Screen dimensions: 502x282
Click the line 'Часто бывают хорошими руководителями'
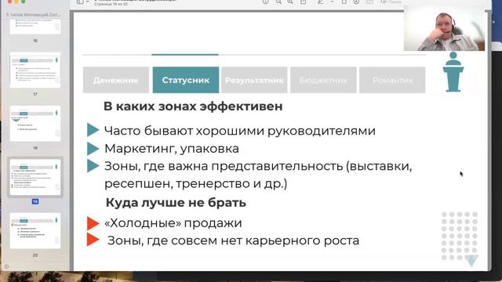[x=240, y=131]
